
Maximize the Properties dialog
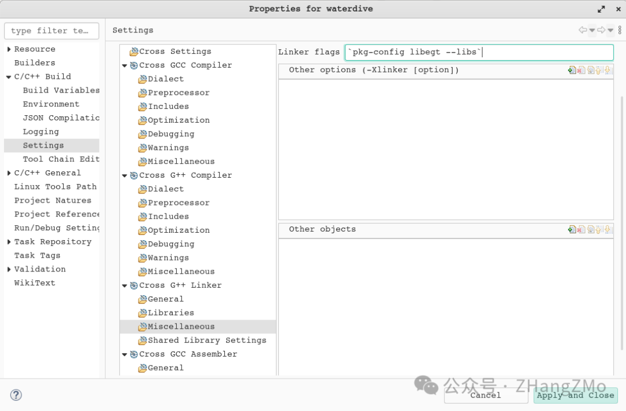tap(601, 9)
